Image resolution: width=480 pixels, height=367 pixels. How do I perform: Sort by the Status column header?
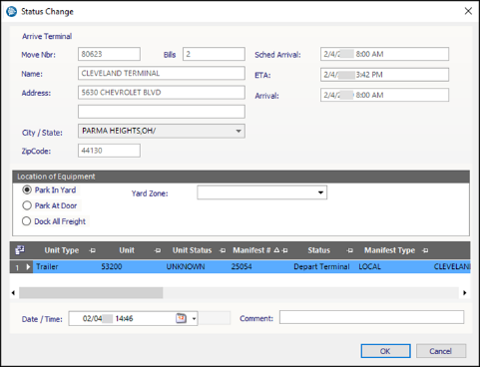(x=318, y=250)
